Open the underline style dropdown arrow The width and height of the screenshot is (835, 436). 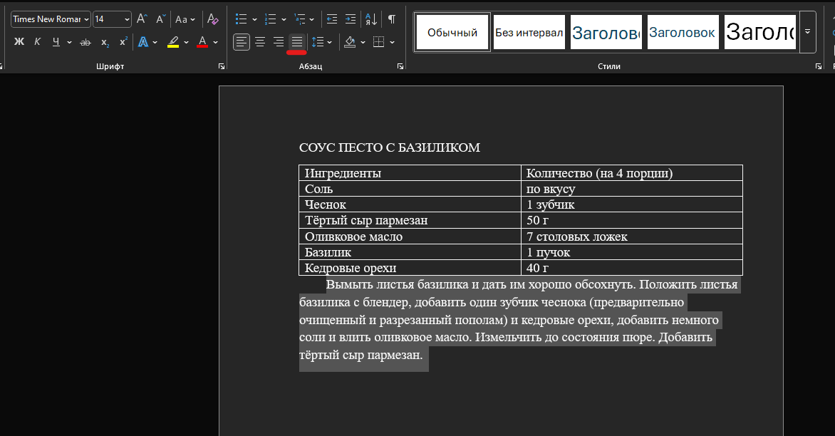tap(69, 42)
